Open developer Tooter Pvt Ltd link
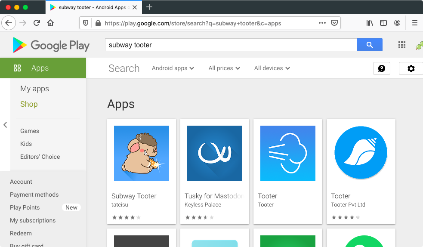Image resolution: width=423 pixels, height=247 pixels. point(348,205)
